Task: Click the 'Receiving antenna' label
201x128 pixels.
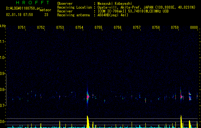Action: (x=73, y=15)
